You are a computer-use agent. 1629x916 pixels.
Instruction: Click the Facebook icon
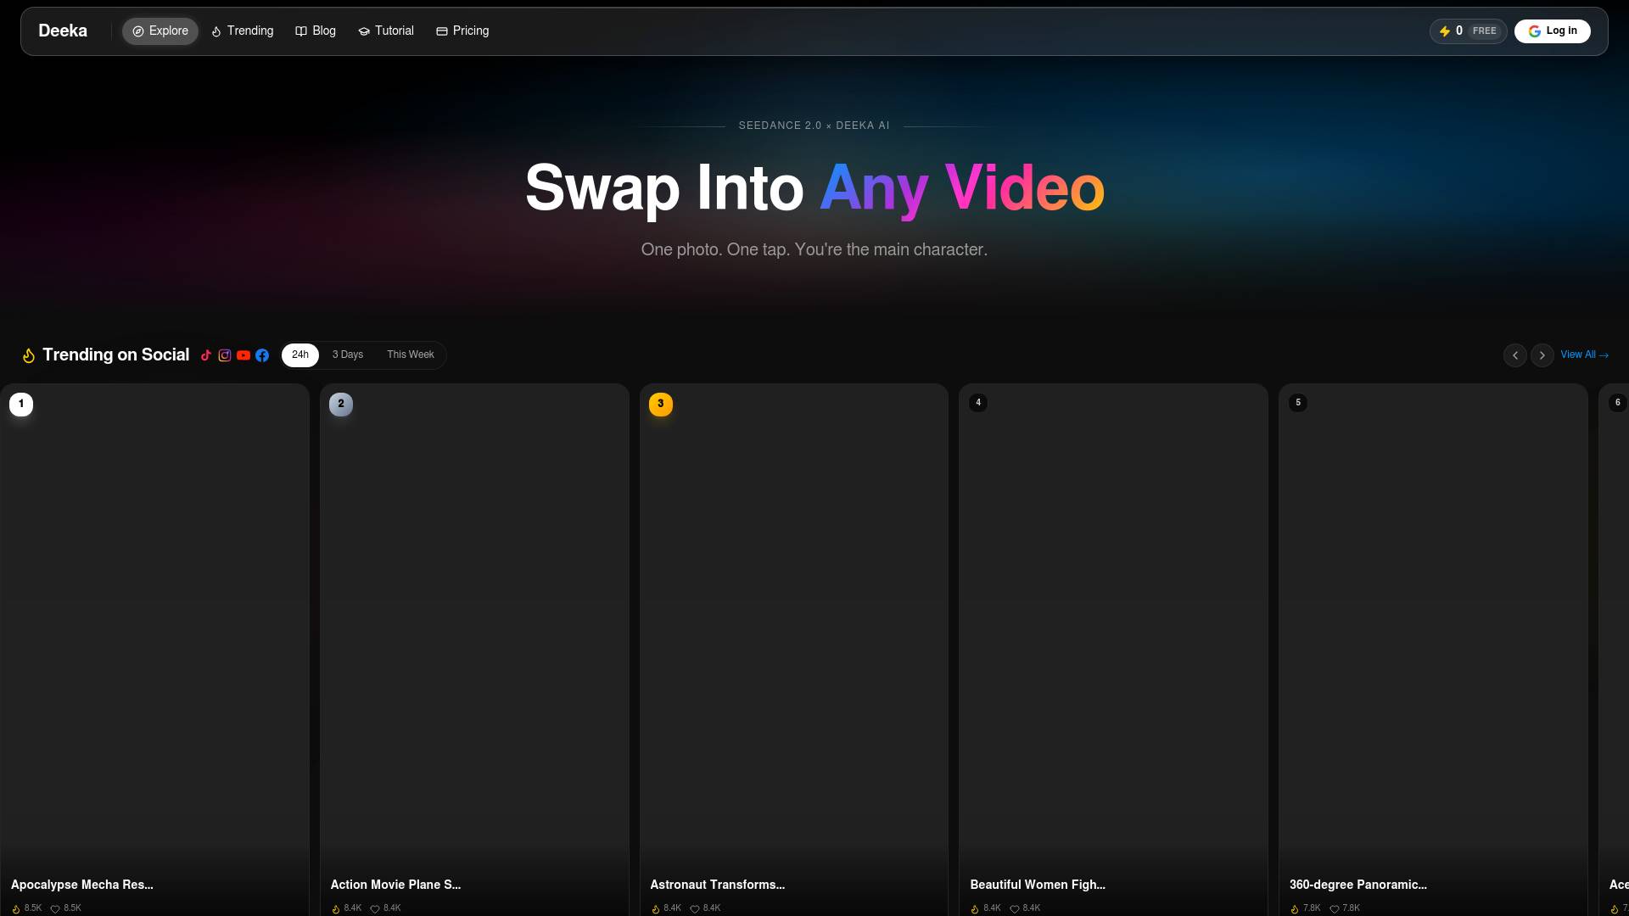click(x=262, y=355)
